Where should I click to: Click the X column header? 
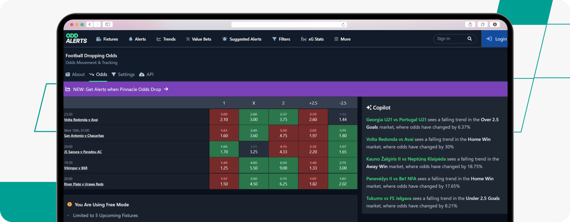click(254, 103)
